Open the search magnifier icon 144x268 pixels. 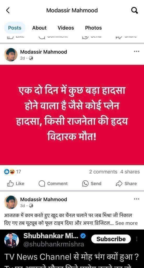coord(134,10)
